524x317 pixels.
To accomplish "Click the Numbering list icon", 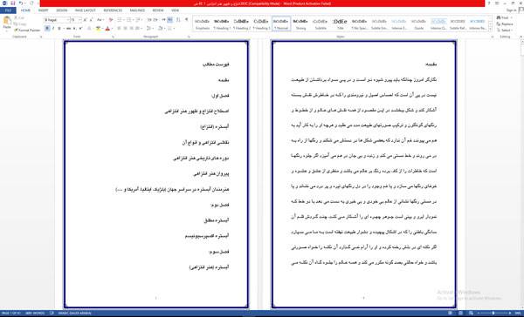I will click(128, 20).
